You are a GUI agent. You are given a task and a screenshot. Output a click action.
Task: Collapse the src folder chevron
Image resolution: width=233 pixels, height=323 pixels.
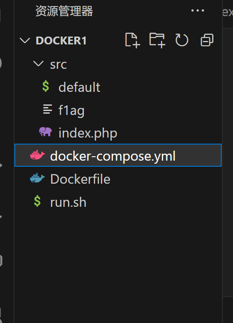click(38, 64)
